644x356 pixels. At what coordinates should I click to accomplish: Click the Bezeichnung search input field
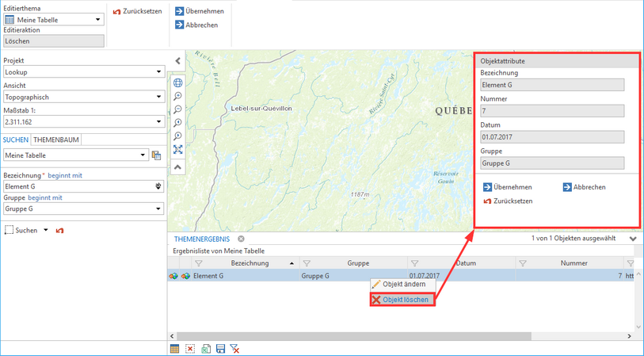tap(78, 186)
